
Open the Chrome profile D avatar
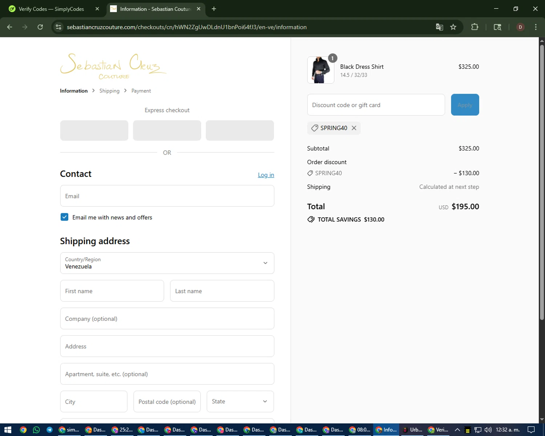click(520, 27)
